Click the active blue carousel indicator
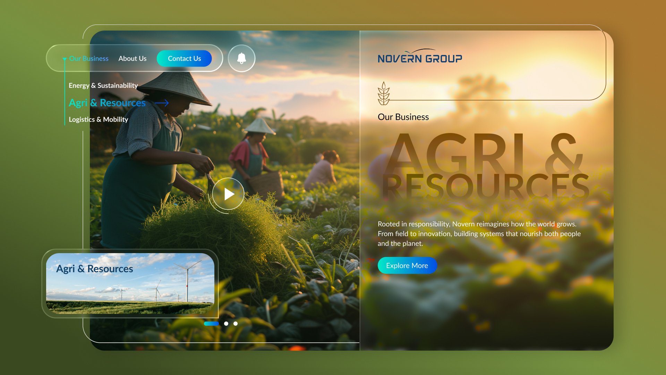The image size is (666, 375). 211,324
